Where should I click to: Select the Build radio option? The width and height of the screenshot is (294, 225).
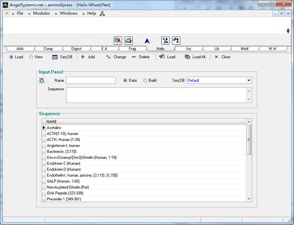click(149, 80)
